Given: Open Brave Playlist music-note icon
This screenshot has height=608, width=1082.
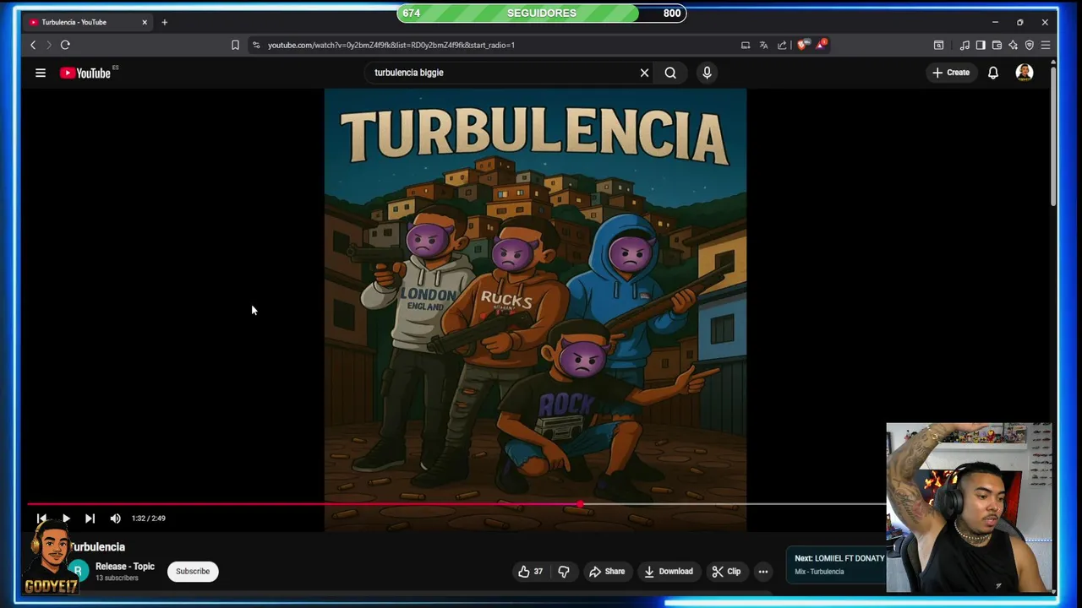Looking at the screenshot, I should pyautogui.click(x=965, y=45).
